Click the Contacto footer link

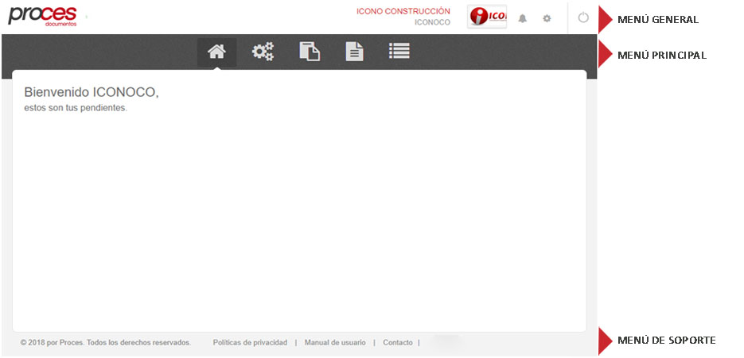pyautogui.click(x=398, y=343)
